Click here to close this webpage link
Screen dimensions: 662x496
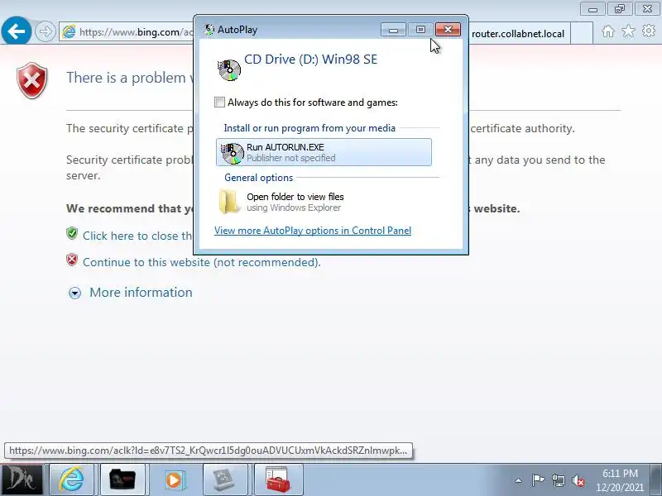137,236
